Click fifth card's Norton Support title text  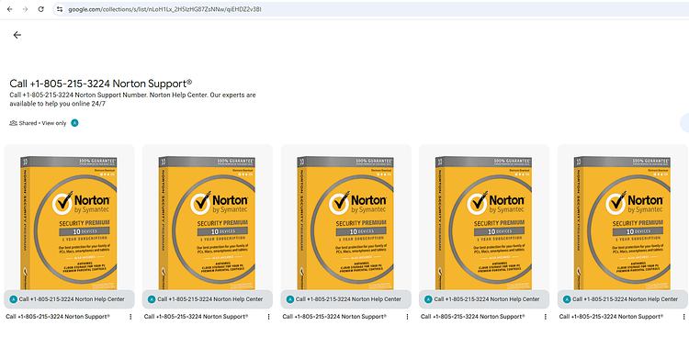pyautogui.click(x=611, y=317)
